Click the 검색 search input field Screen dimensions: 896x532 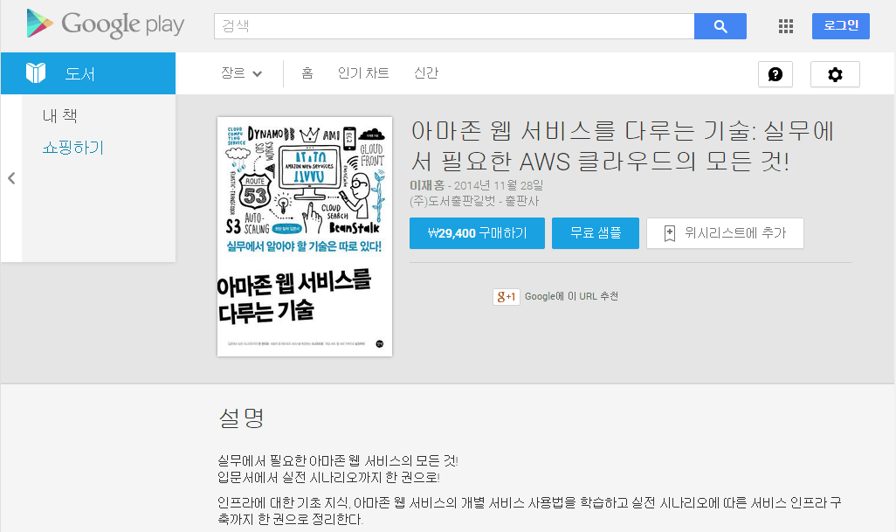point(453,26)
